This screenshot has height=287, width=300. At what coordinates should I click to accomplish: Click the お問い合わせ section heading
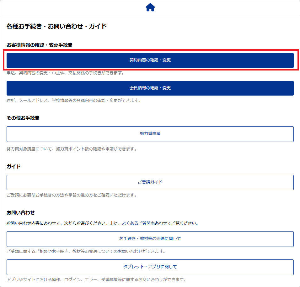coord(21,213)
